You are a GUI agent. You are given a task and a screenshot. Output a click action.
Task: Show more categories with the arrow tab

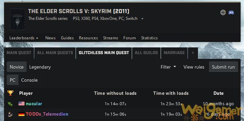[x=193, y=53]
